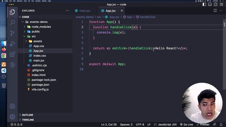
Task: Click handleClick symbol in breadcrumb
Action: pos(148,17)
